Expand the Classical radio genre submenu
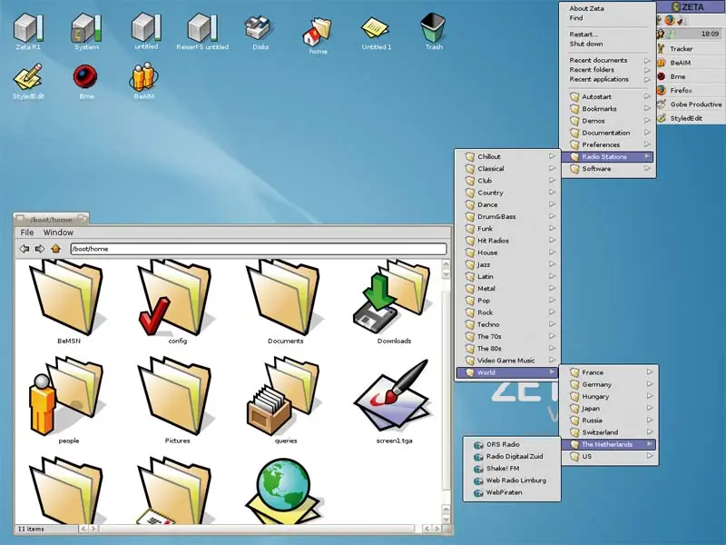 (x=507, y=169)
